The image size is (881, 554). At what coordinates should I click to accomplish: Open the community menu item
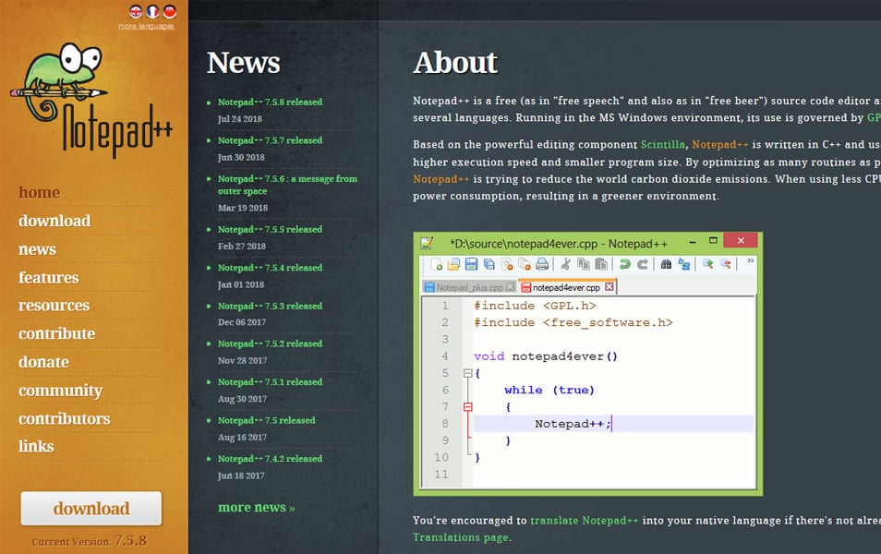click(x=61, y=391)
